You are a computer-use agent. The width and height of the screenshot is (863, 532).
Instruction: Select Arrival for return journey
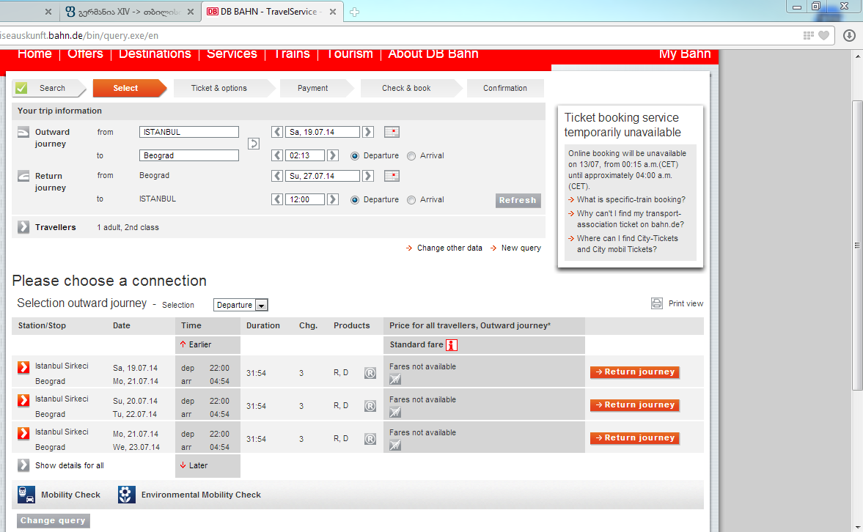pos(411,200)
